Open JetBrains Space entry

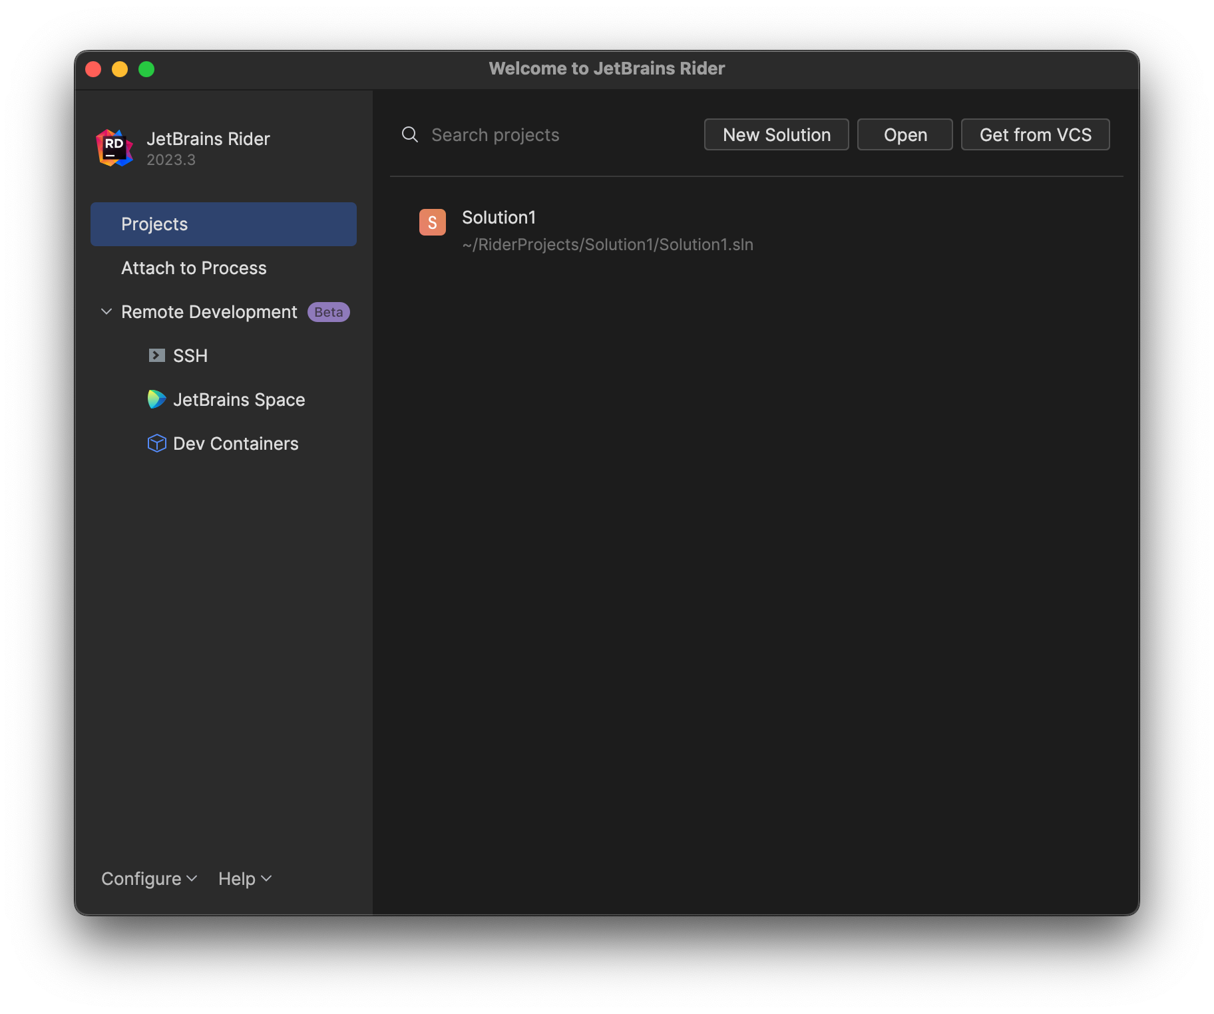(224, 400)
